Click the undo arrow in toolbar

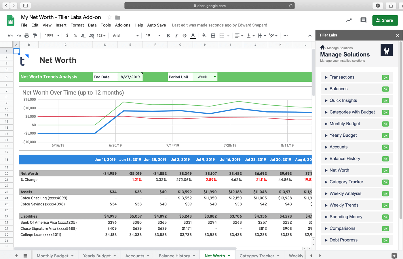click(10, 36)
